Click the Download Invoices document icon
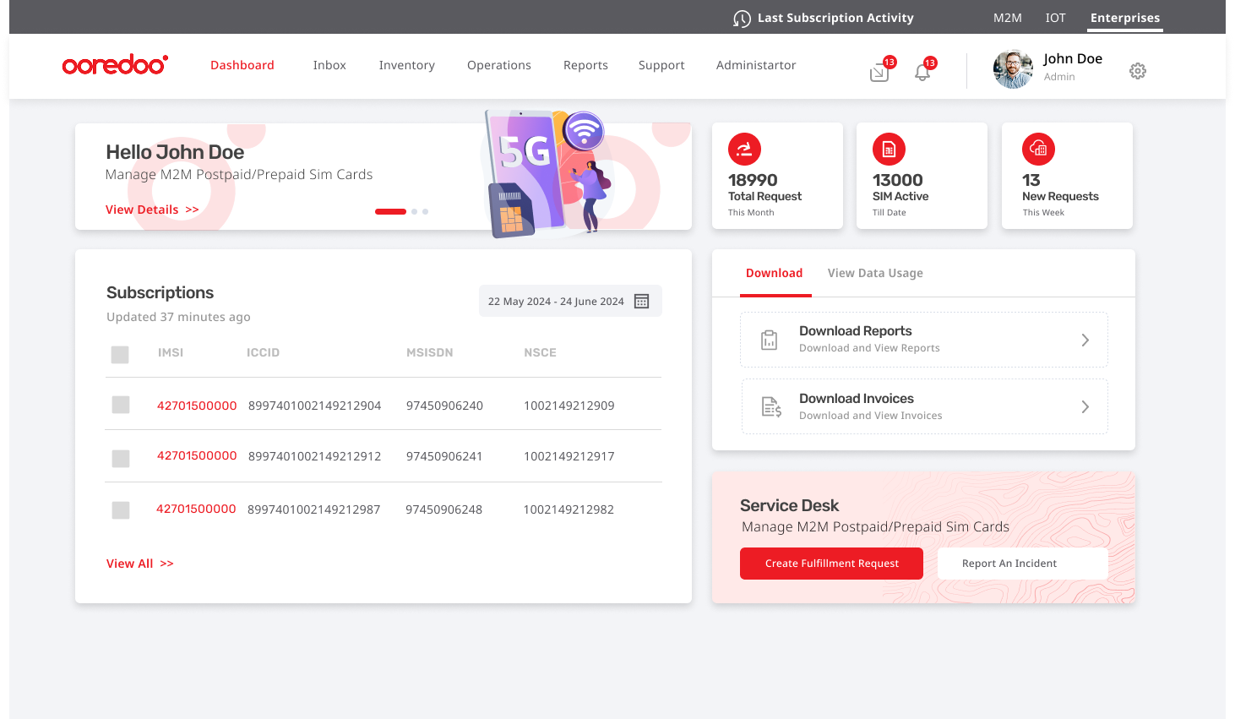1235x719 pixels. [x=771, y=407]
